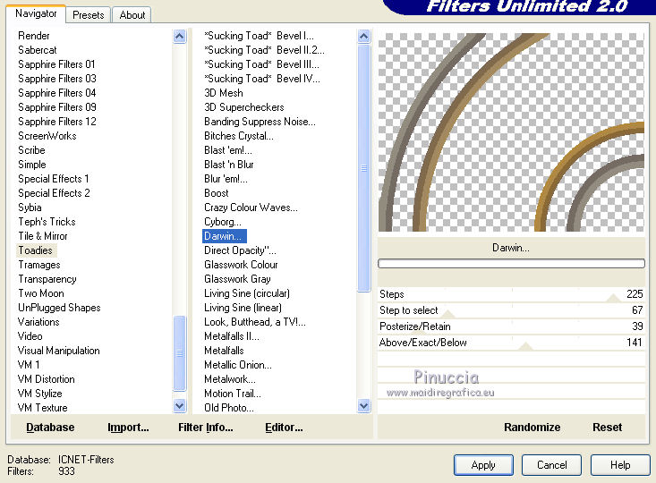Click the filter preview image
The image size is (656, 483).
tap(511, 132)
